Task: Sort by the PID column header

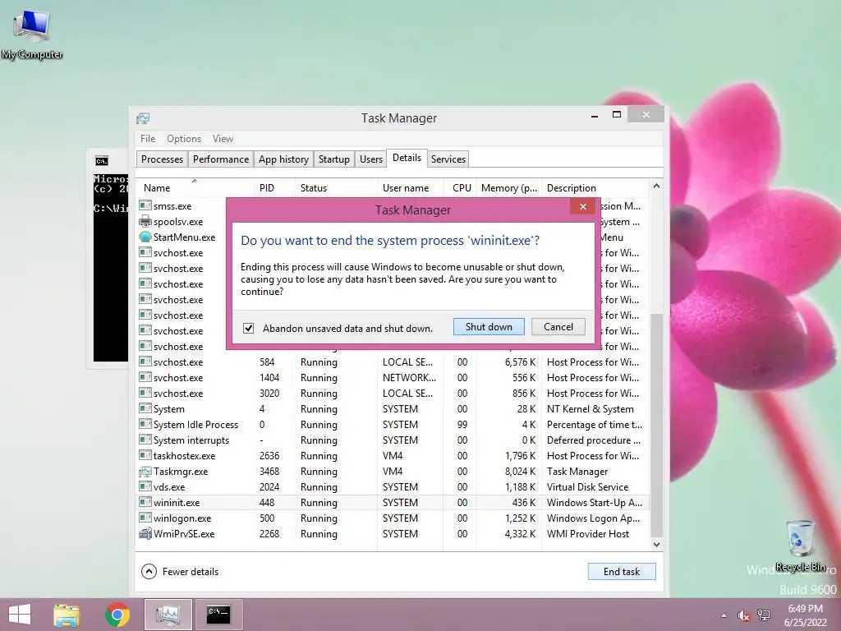Action: 273,188
